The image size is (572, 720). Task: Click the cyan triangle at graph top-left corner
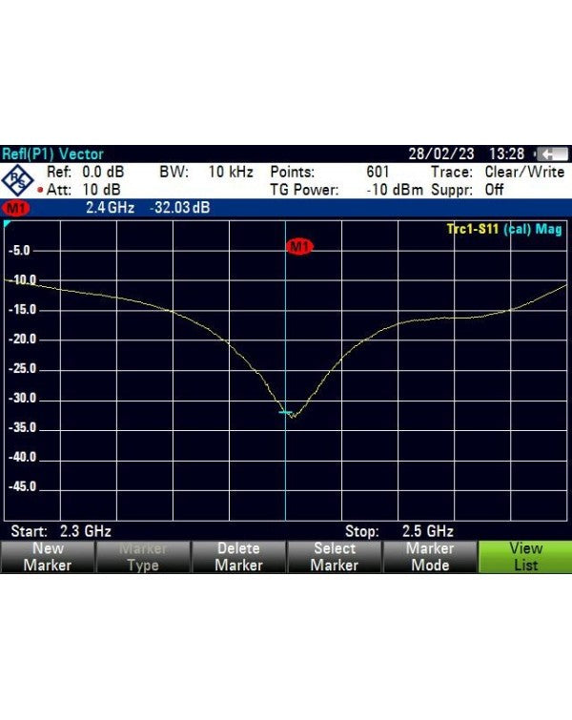pyautogui.click(x=8, y=225)
